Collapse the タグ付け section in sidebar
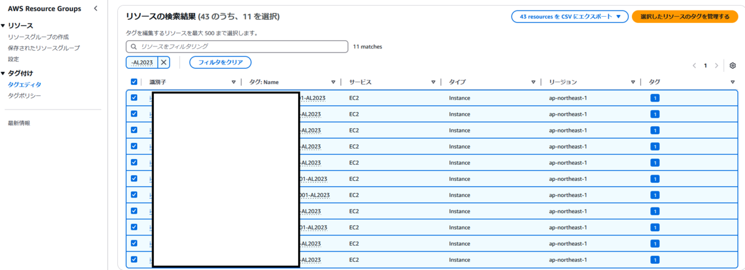The height and width of the screenshot is (270, 745). pyautogui.click(x=3, y=73)
